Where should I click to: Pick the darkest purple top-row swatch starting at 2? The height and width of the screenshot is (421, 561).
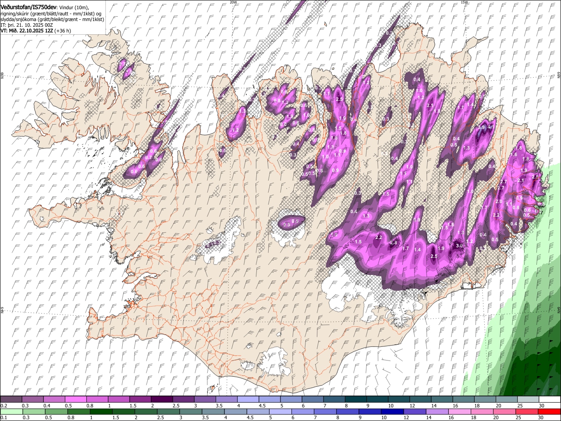(161, 400)
